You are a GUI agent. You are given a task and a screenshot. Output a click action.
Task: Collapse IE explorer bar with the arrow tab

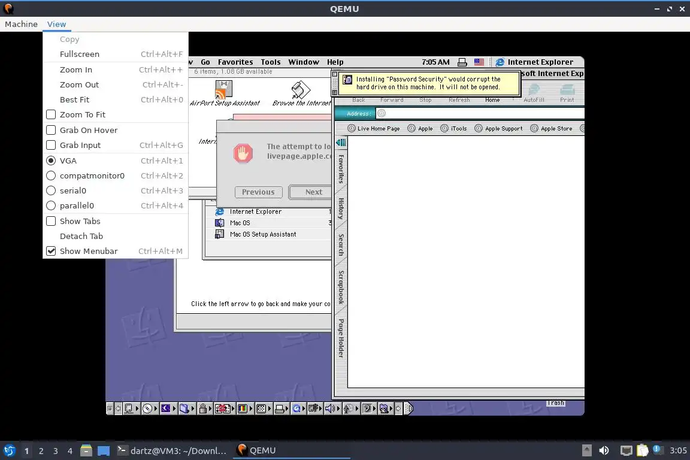(341, 142)
